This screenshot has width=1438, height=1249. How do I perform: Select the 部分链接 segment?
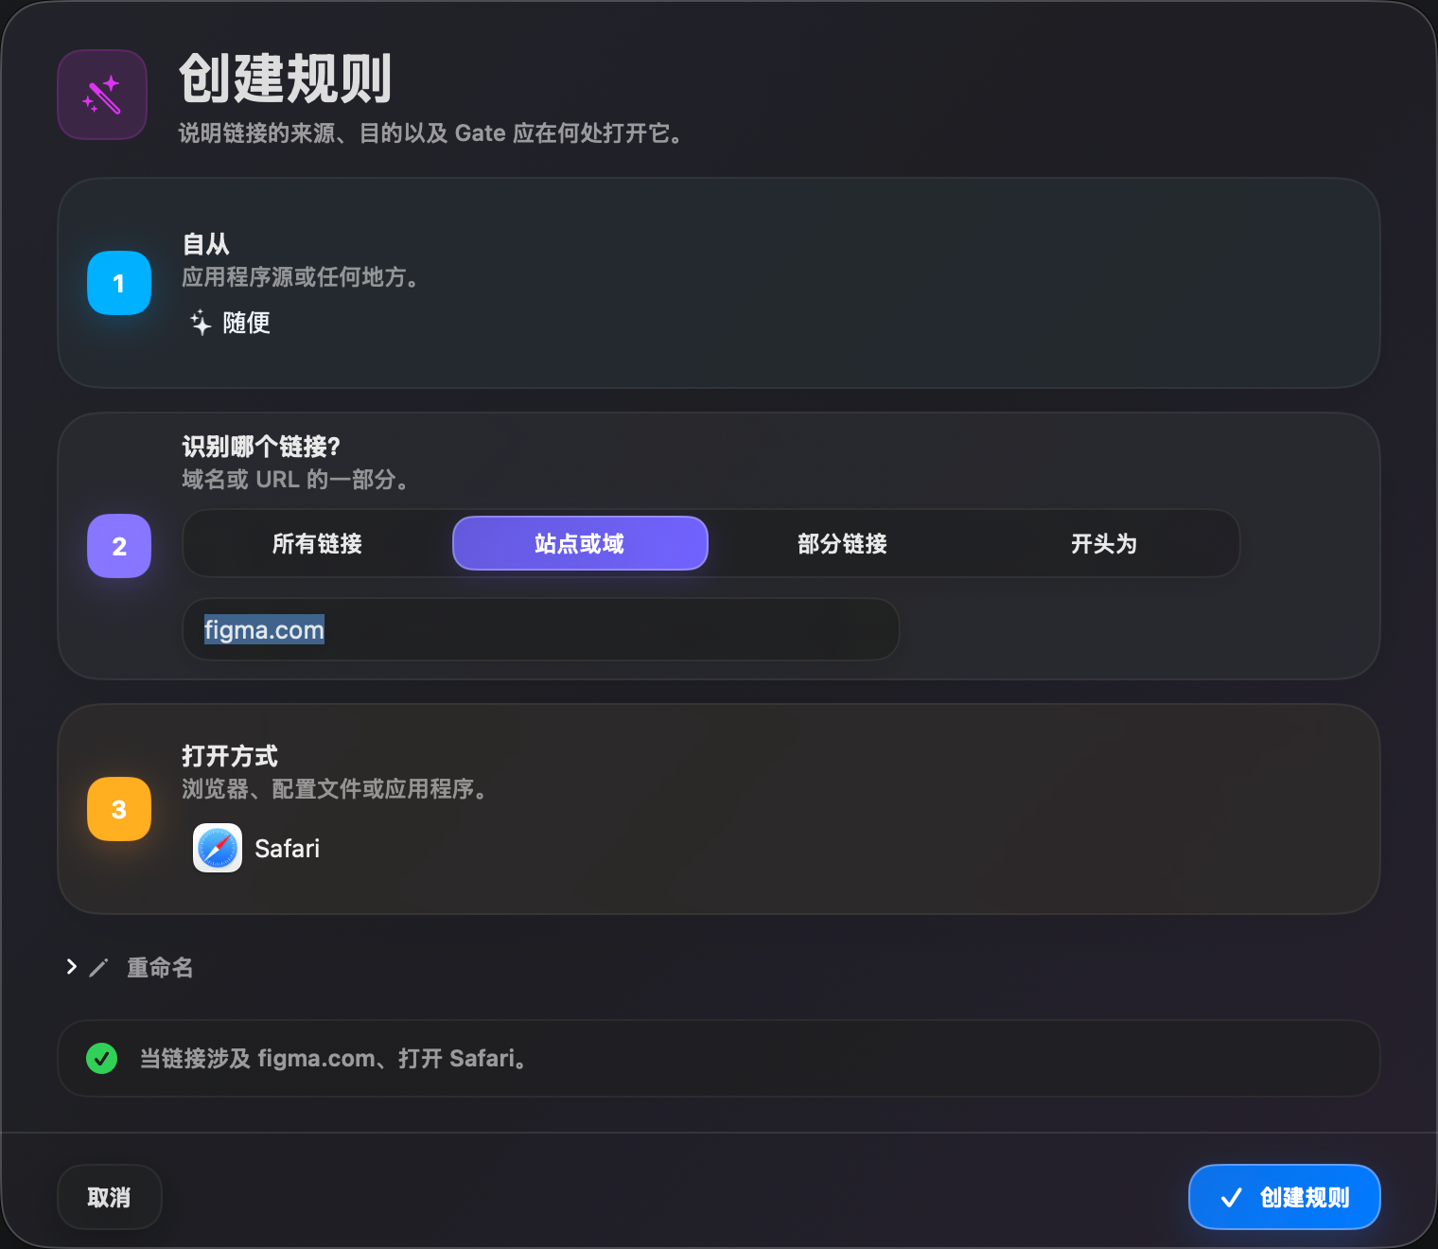pyautogui.click(x=842, y=543)
